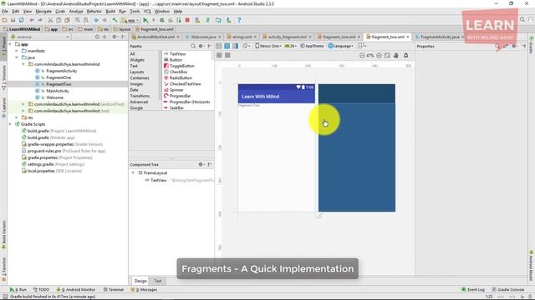Collapse the Gradle Scripts node
This screenshot has height=300, width=535.
10,124
